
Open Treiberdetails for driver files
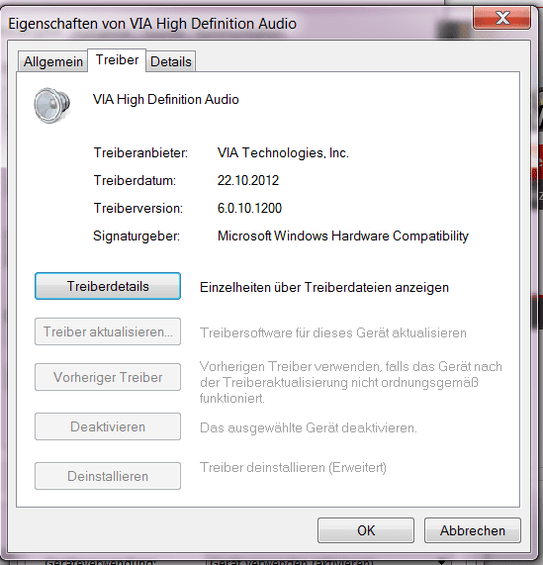[108, 286]
